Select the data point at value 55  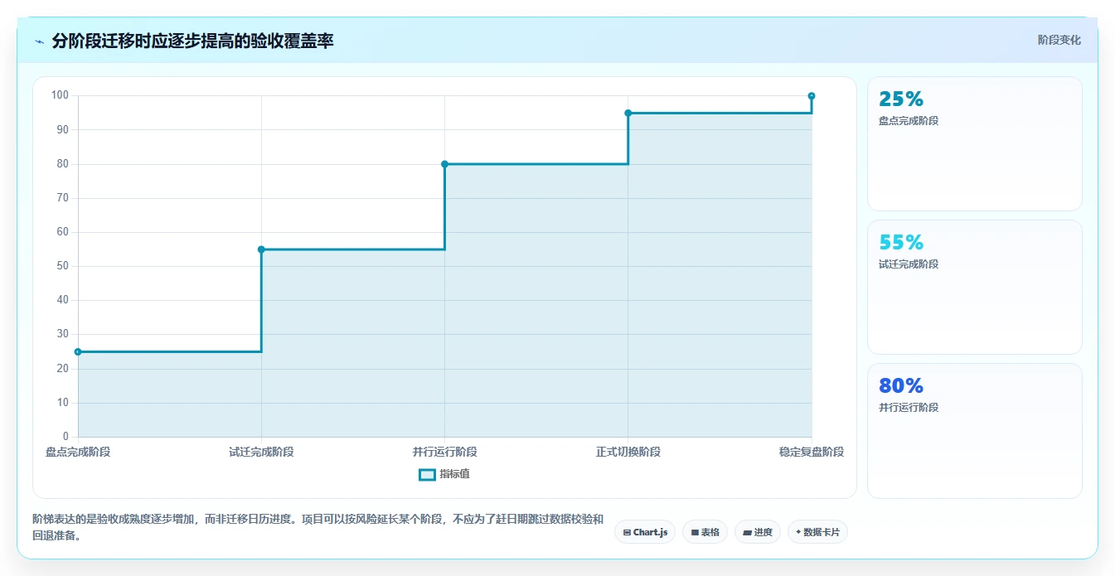pyautogui.click(x=261, y=249)
